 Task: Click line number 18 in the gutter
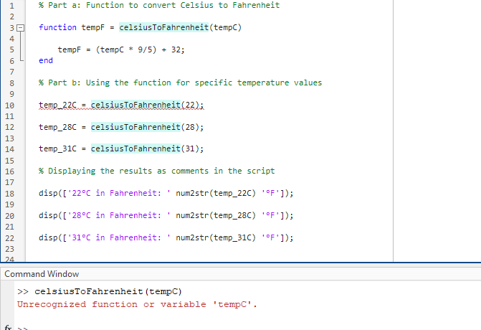pyautogui.click(x=9, y=194)
